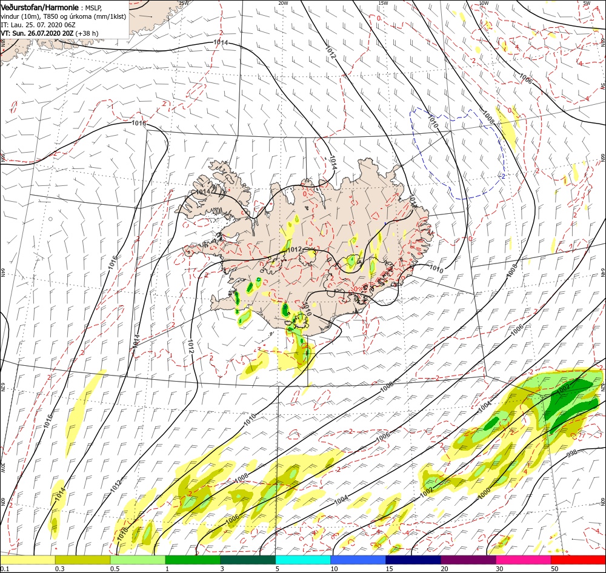Click '1002' label inside the dark green rain area
The image size is (606, 573).
pyautogui.click(x=562, y=390)
